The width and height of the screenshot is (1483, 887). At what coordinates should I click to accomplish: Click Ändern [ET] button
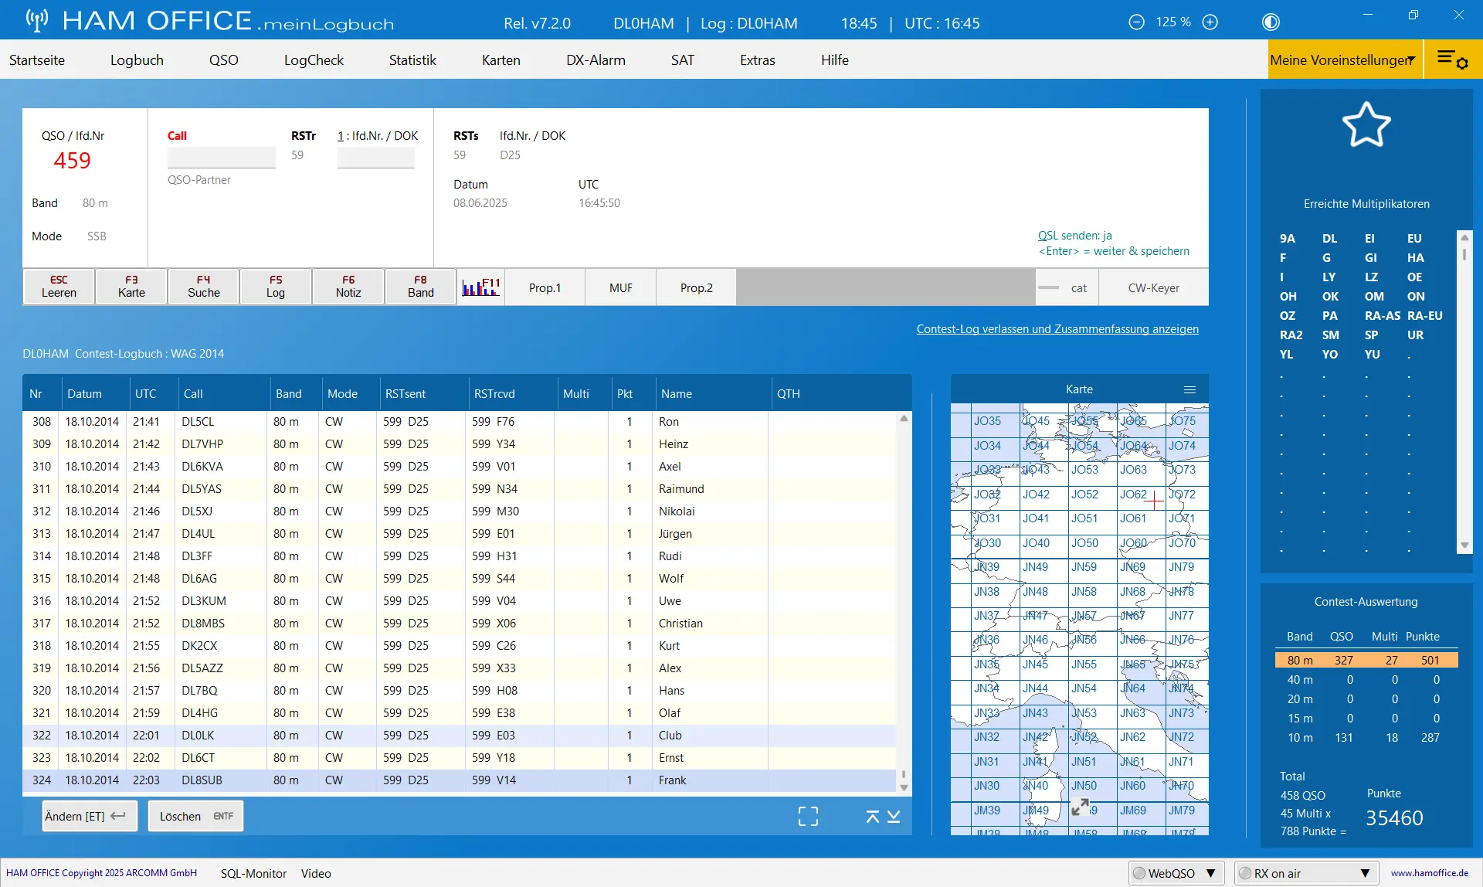pos(90,816)
